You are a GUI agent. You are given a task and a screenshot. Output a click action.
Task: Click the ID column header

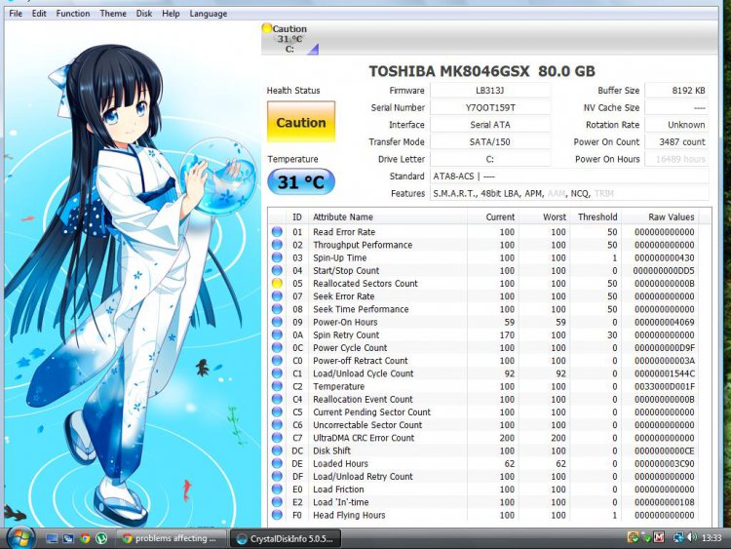coord(297,216)
